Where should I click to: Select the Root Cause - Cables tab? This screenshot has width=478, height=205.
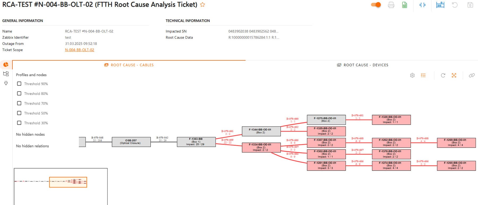pyautogui.click(x=129, y=65)
